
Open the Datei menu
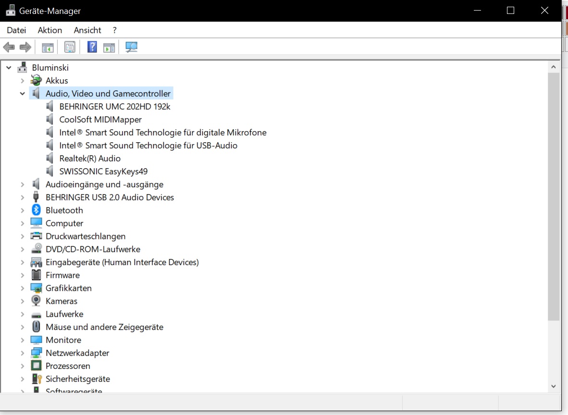point(17,30)
